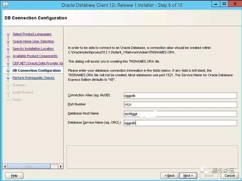The image size is (242, 181).
Task: Click the "Port Number" label
Action: (77, 104)
